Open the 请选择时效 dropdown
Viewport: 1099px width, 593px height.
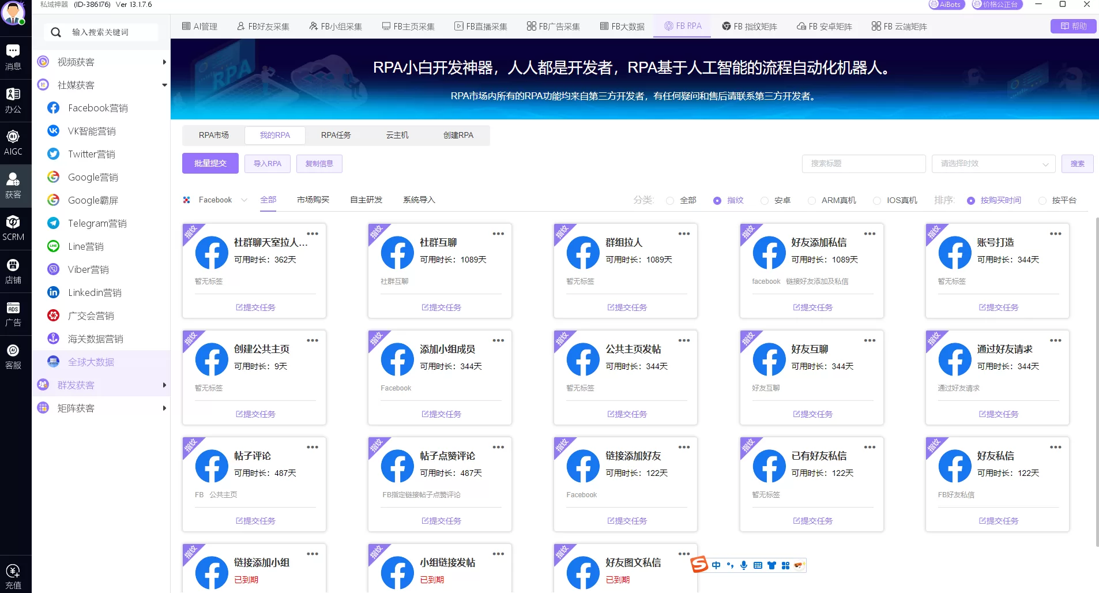coord(993,164)
